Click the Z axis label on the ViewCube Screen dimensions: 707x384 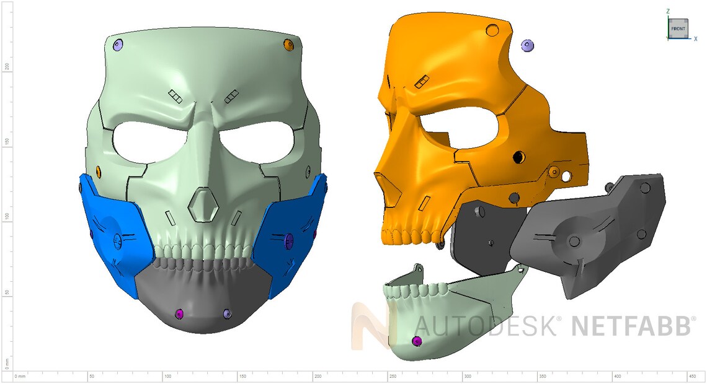point(668,10)
